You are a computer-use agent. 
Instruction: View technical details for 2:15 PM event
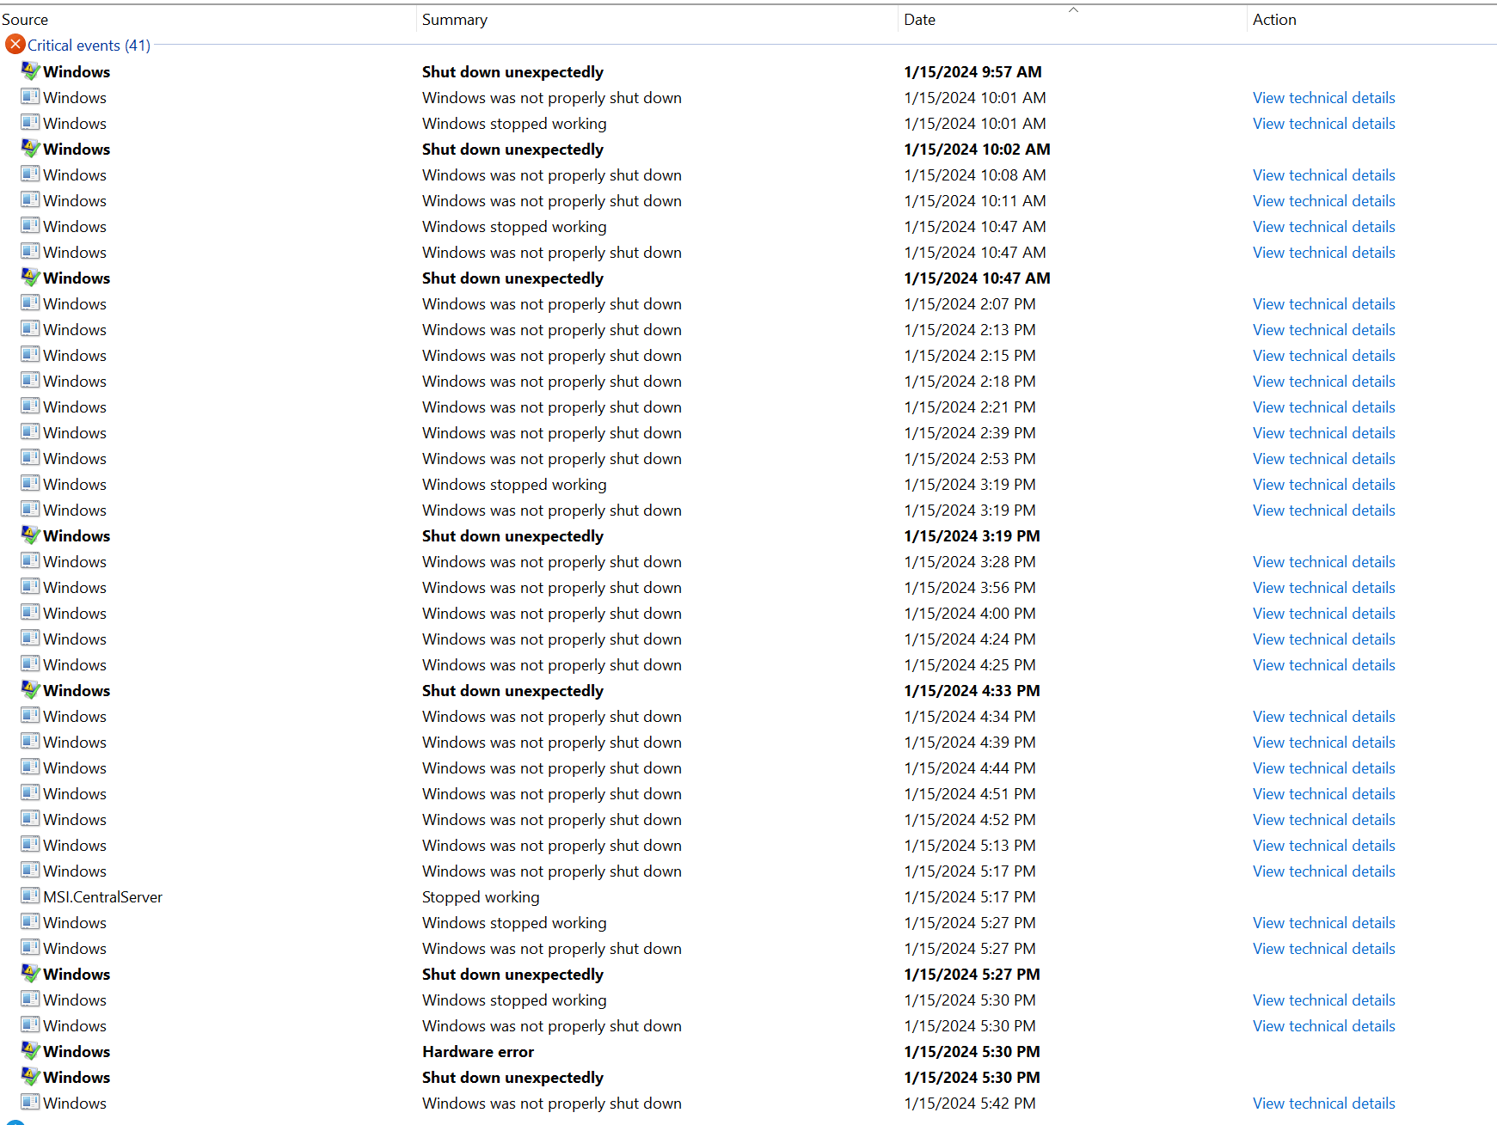1323,356
